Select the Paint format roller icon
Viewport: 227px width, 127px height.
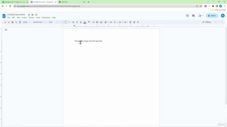[20, 22]
